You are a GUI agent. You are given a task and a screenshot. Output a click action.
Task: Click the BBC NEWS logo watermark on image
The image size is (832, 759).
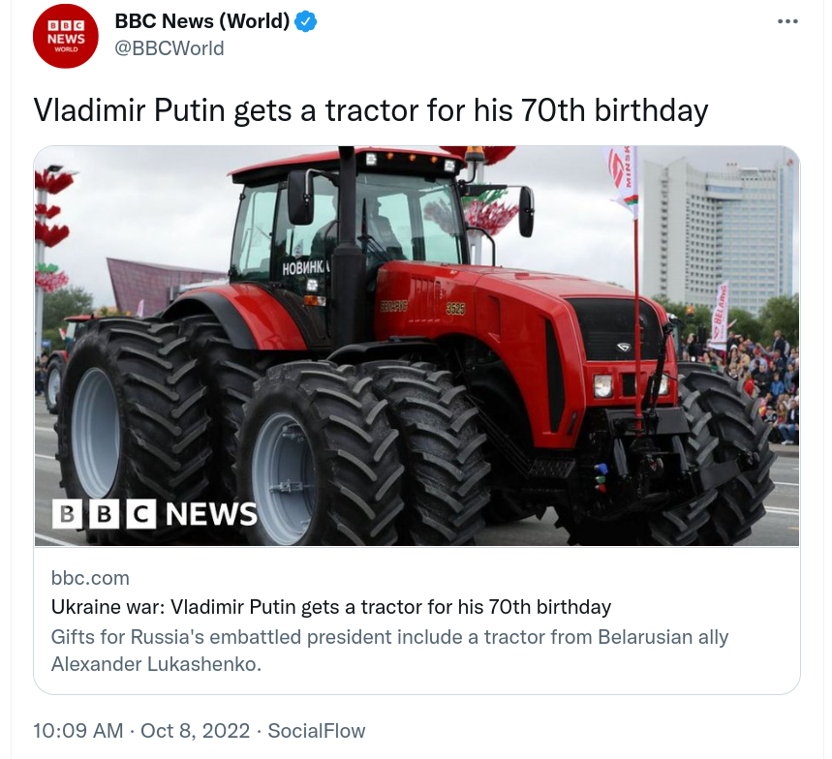(x=154, y=513)
